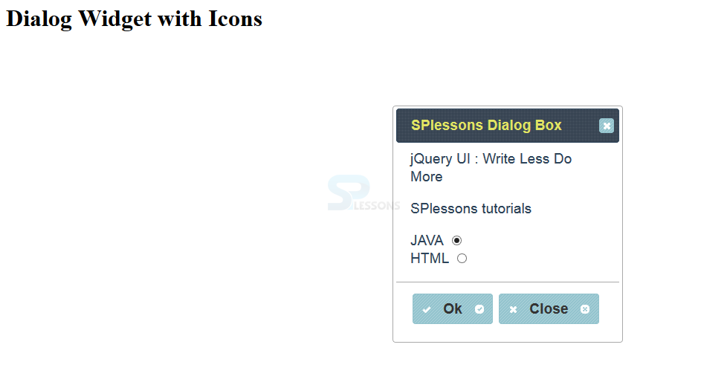The height and width of the screenshot is (385, 727).
Task: Click the separator line above the buttons
Action: pos(508,282)
